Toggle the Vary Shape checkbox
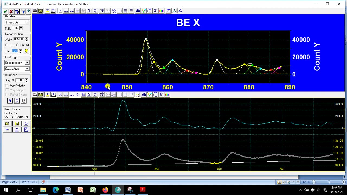Viewport: 347px width, 195px height. pyautogui.click(x=7, y=90)
